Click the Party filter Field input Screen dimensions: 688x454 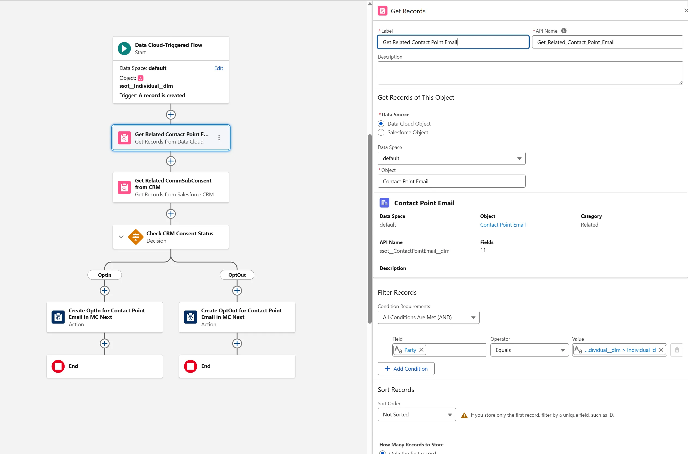[x=440, y=350]
